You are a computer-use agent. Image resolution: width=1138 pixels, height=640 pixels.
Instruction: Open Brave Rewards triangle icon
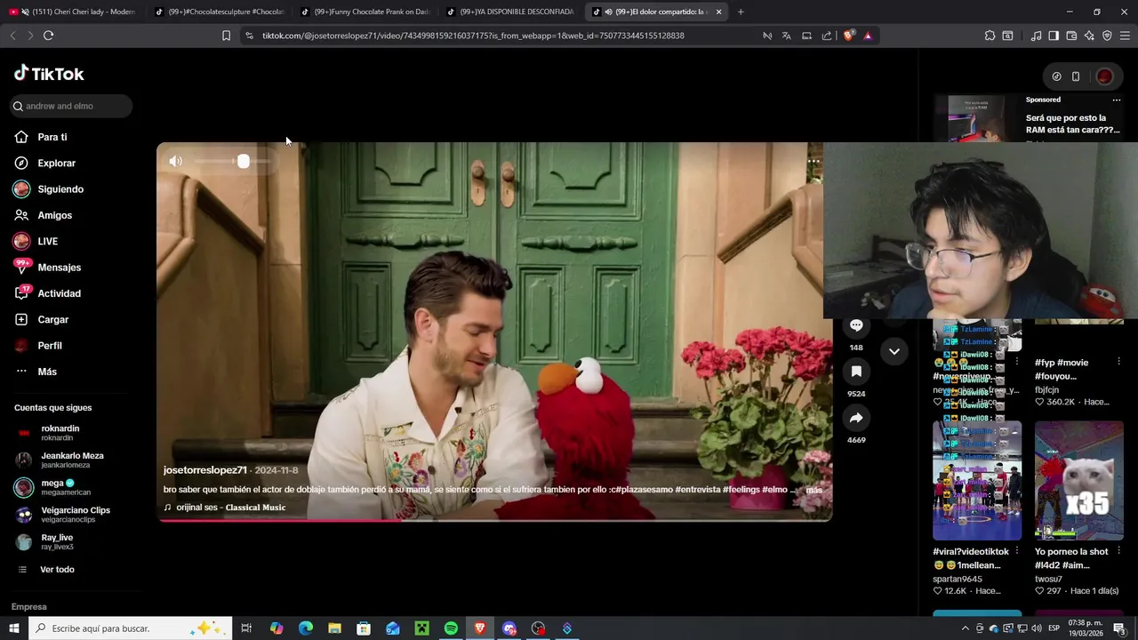click(868, 36)
